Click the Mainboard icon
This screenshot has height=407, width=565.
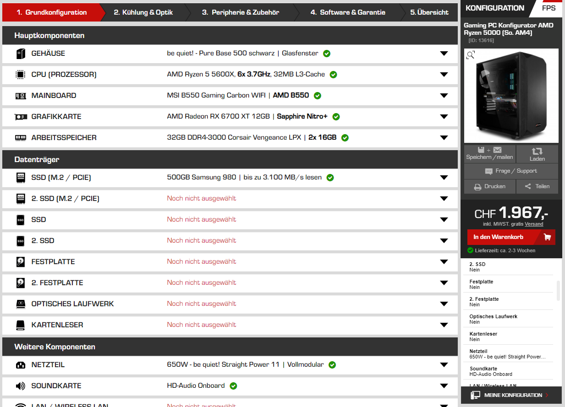[x=21, y=96]
